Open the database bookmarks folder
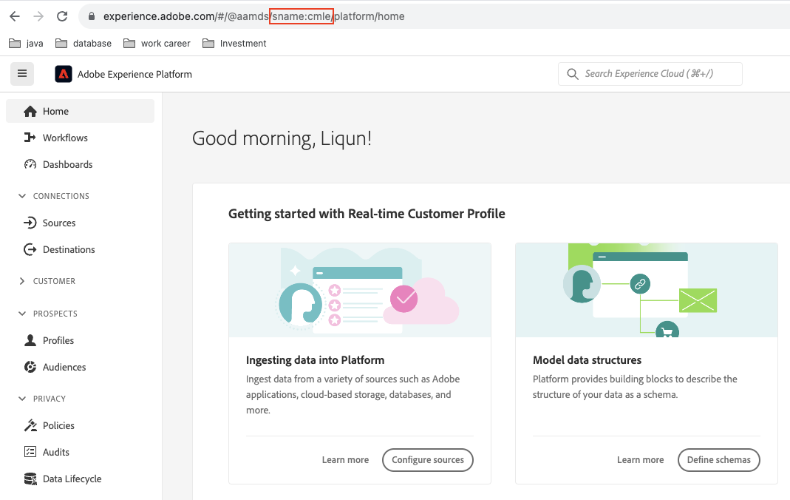The width and height of the screenshot is (790, 500). click(x=84, y=44)
